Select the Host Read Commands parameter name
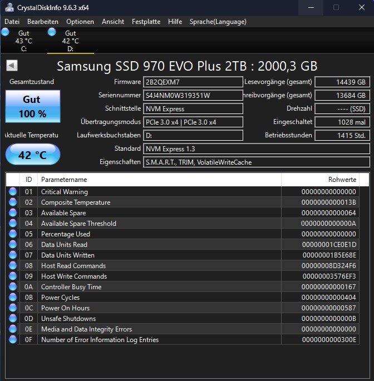This screenshot has height=381, width=374. (x=73, y=266)
